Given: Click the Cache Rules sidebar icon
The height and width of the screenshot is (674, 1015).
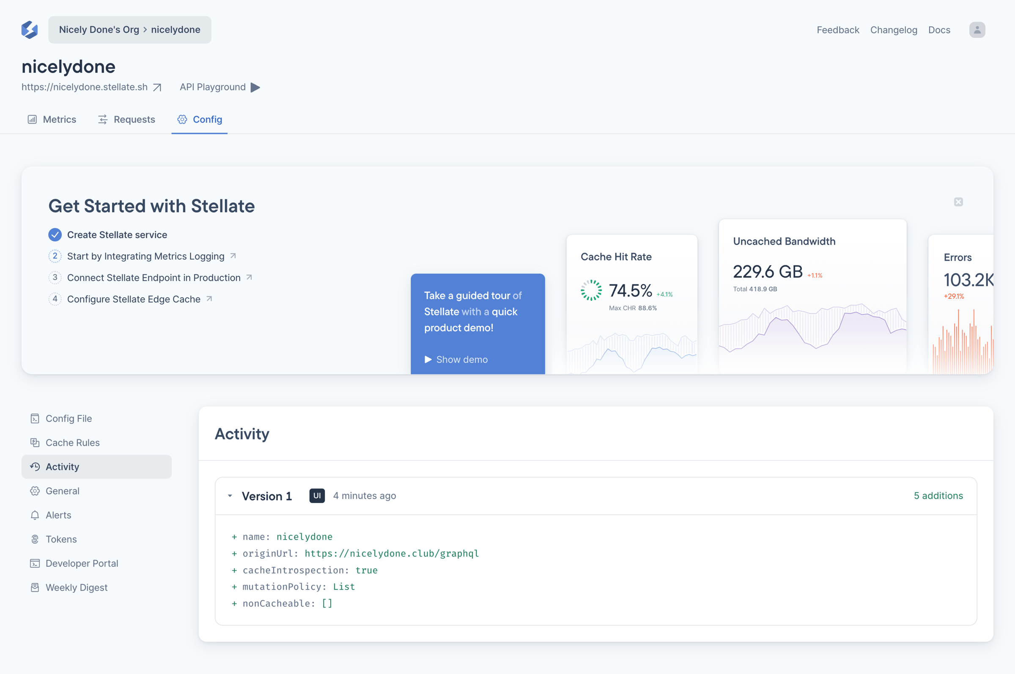Looking at the screenshot, I should (35, 443).
